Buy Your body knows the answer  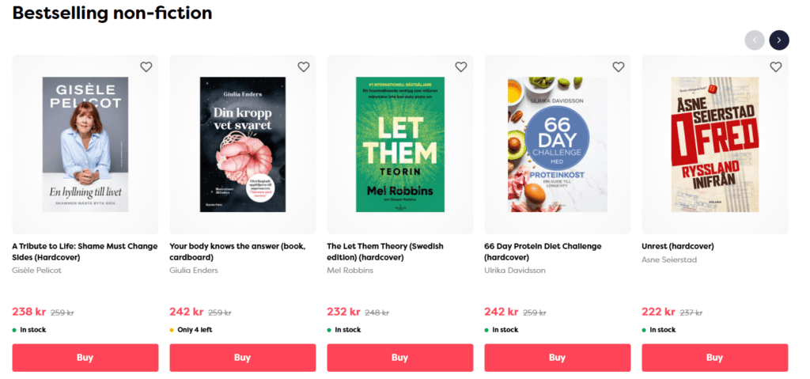coord(243,358)
